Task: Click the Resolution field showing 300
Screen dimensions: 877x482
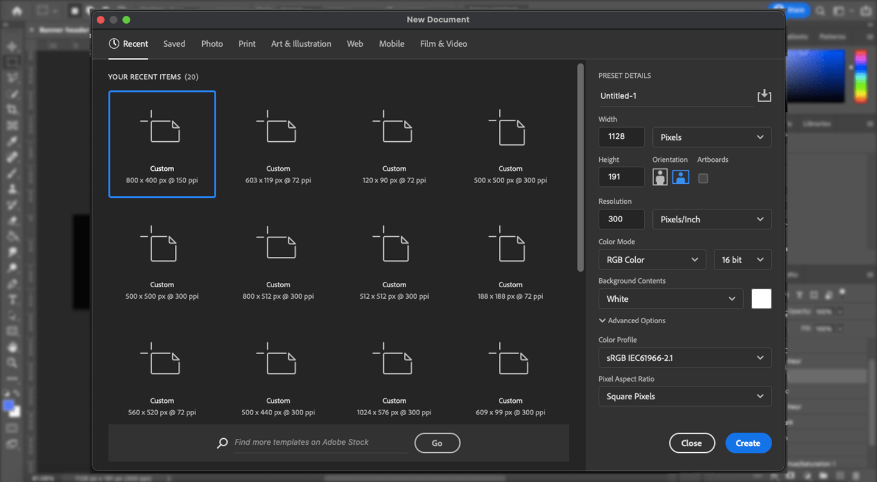Action: click(x=621, y=219)
